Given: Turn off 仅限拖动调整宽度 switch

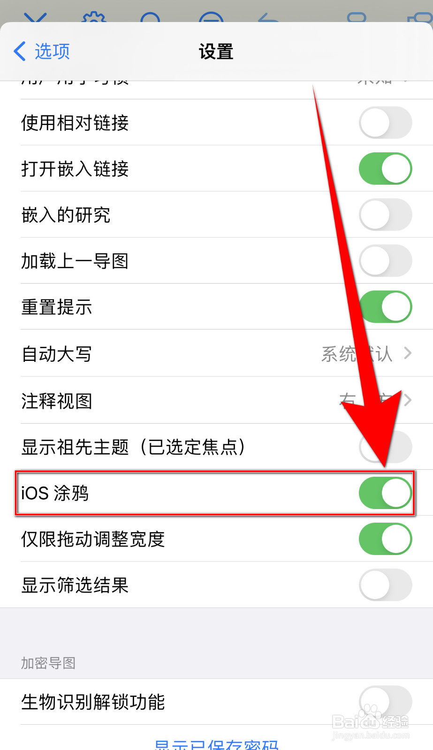Looking at the screenshot, I should (386, 539).
